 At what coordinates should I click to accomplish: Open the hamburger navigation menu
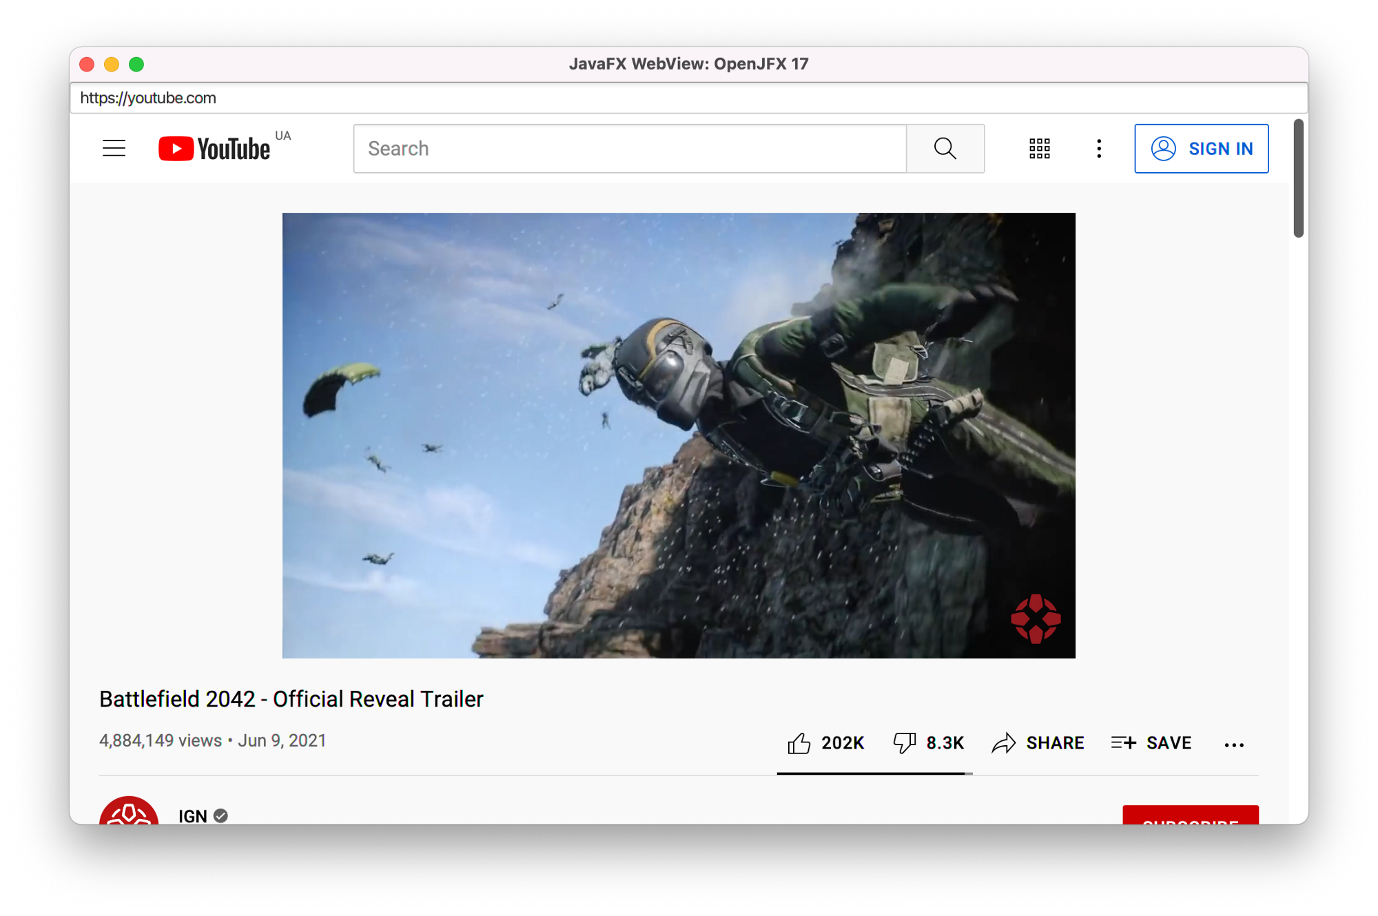[114, 148]
